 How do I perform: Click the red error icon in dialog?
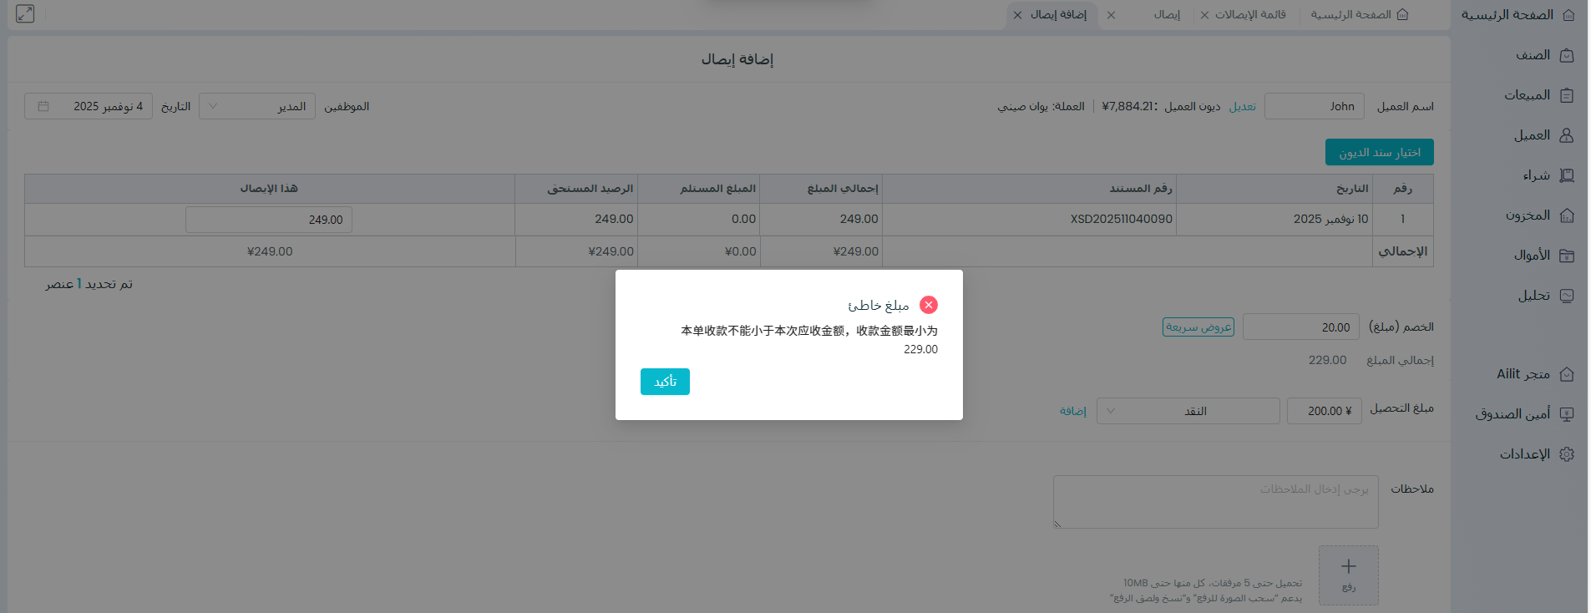[928, 305]
